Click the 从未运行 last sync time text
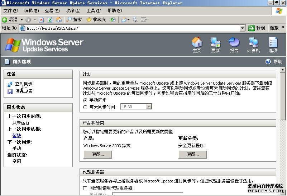Image resolution: width=287 pixels, height=196 pixels. coord(21,123)
